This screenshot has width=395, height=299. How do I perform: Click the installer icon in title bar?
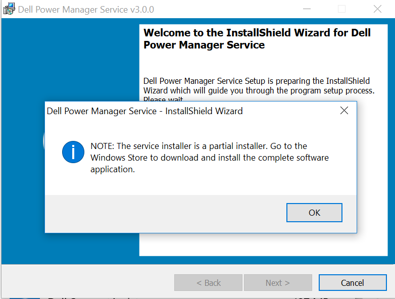9,9
